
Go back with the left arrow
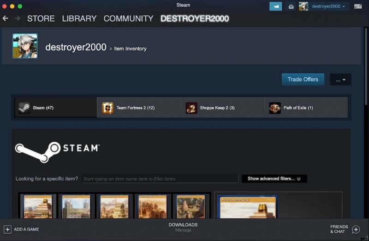tap(6, 18)
